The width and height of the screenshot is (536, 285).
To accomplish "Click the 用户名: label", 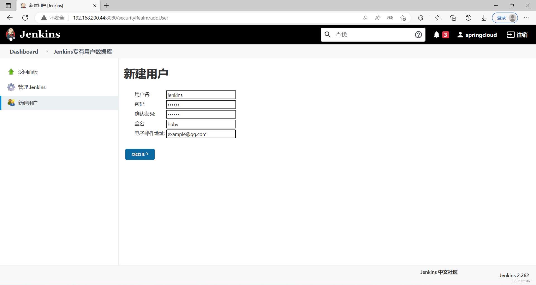I will pos(142,94).
